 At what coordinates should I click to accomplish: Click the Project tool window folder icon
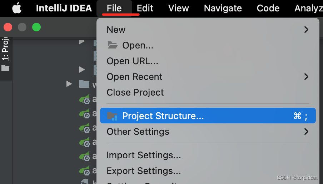tap(5, 68)
